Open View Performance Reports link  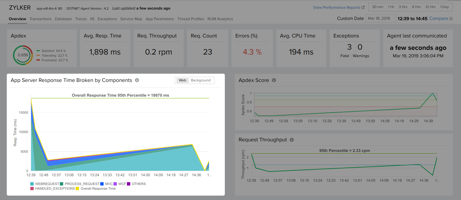click(336, 7)
